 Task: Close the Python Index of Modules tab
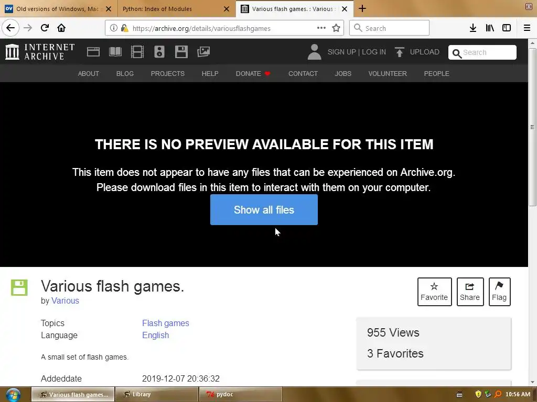point(227,9)
